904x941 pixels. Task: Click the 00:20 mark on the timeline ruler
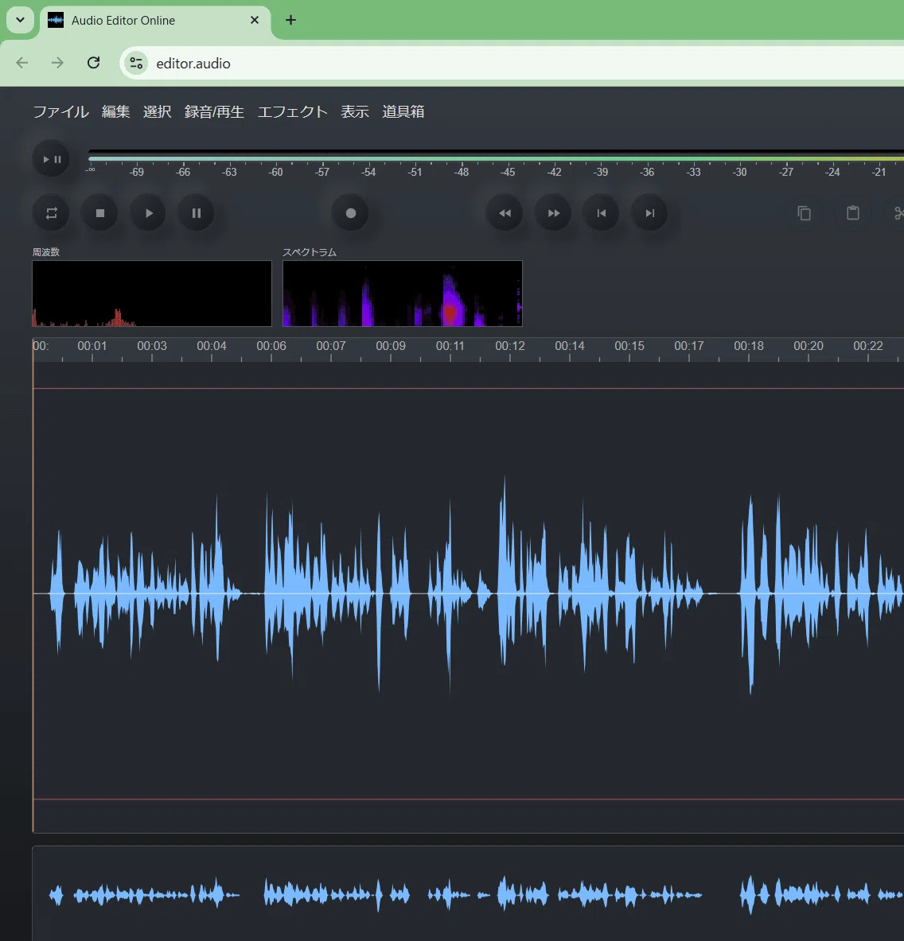(x=809, y=346)
